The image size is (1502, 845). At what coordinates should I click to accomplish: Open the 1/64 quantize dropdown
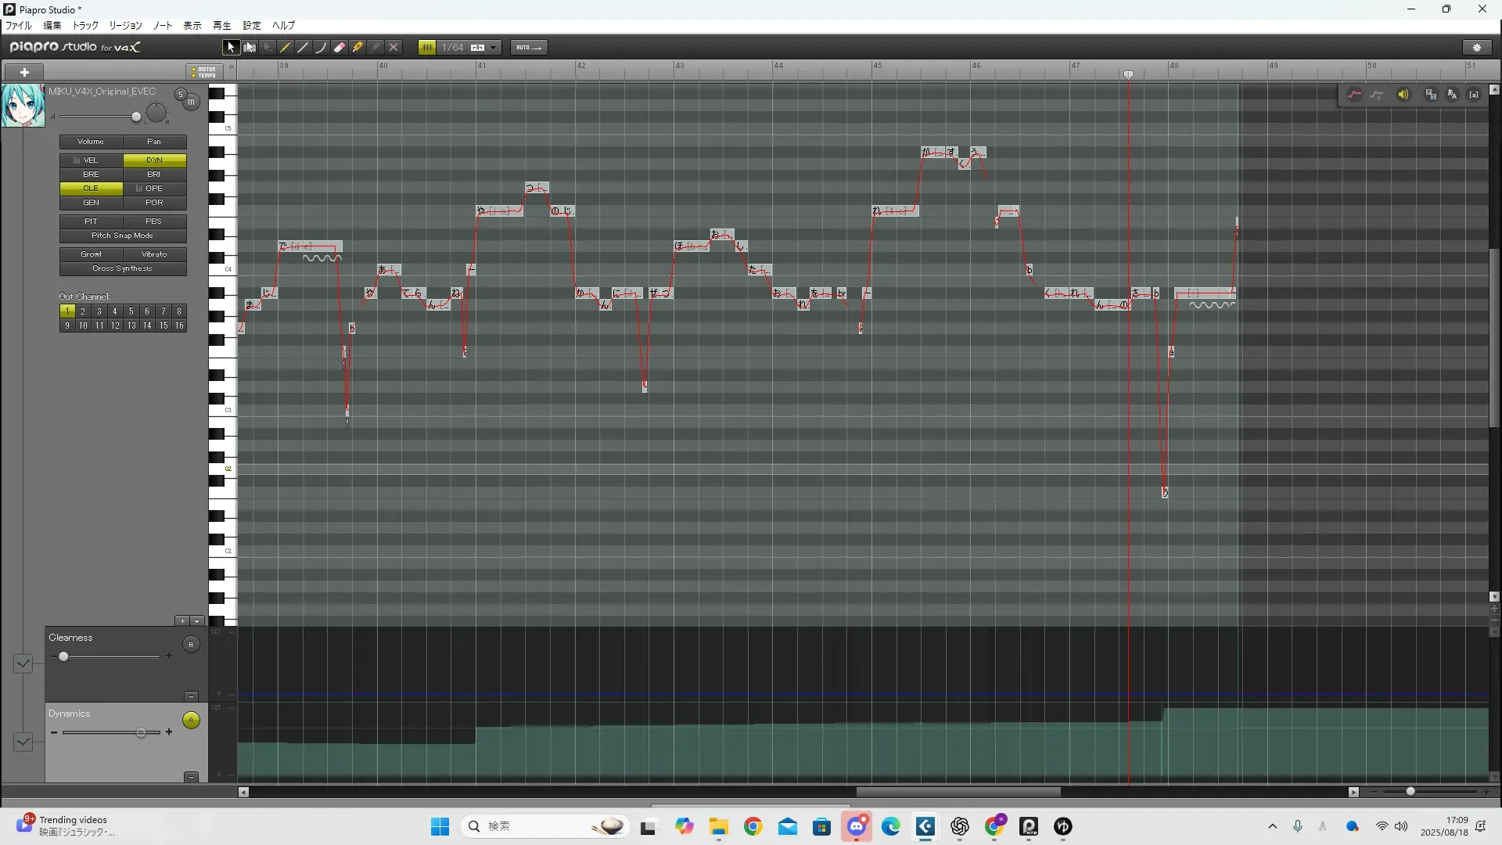pos(493,48)
